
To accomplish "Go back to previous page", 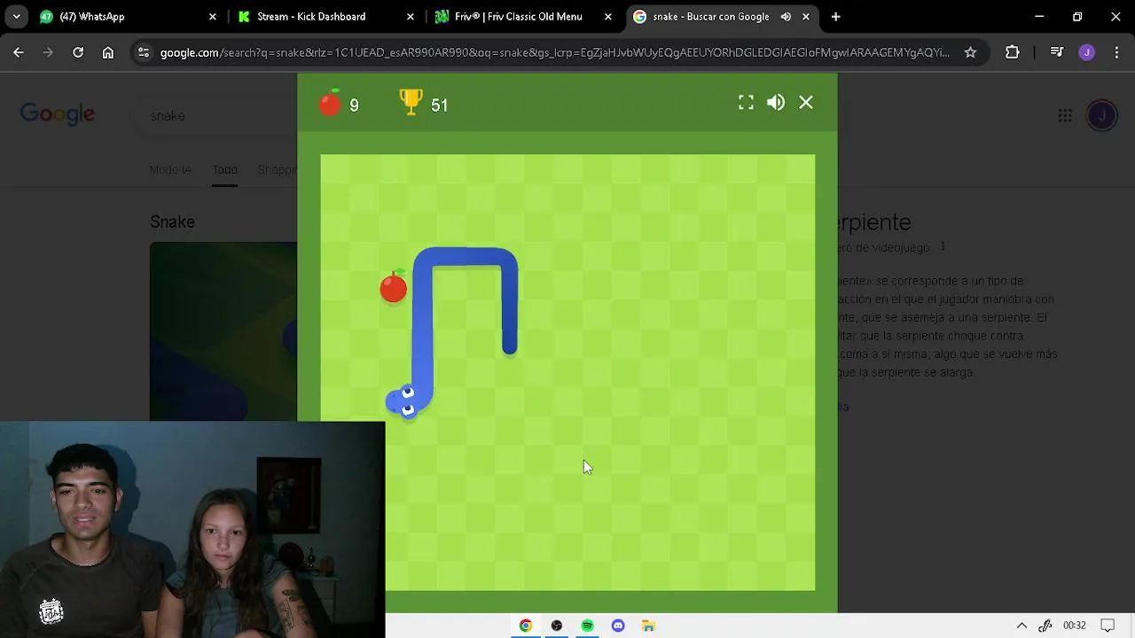I will [x=19, y=52].
